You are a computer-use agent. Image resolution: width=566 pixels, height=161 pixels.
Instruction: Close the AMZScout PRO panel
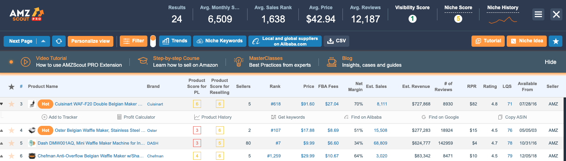[556, 14]
